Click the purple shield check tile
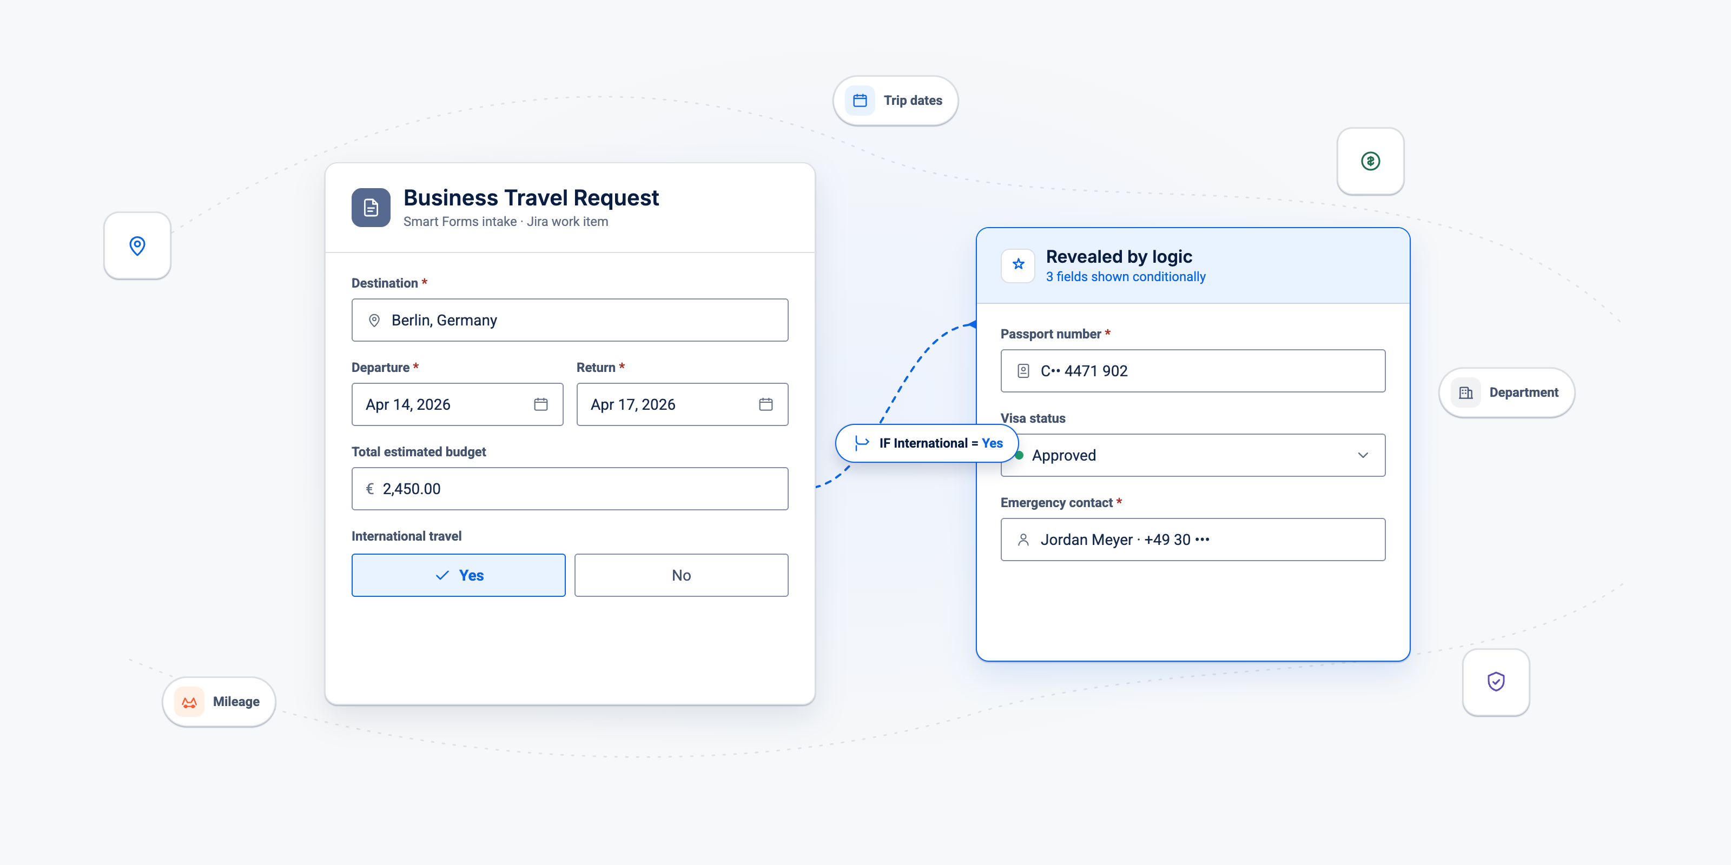This screenshot has width=1731, height=865. pyautogui.click(x=1496, y=682)
